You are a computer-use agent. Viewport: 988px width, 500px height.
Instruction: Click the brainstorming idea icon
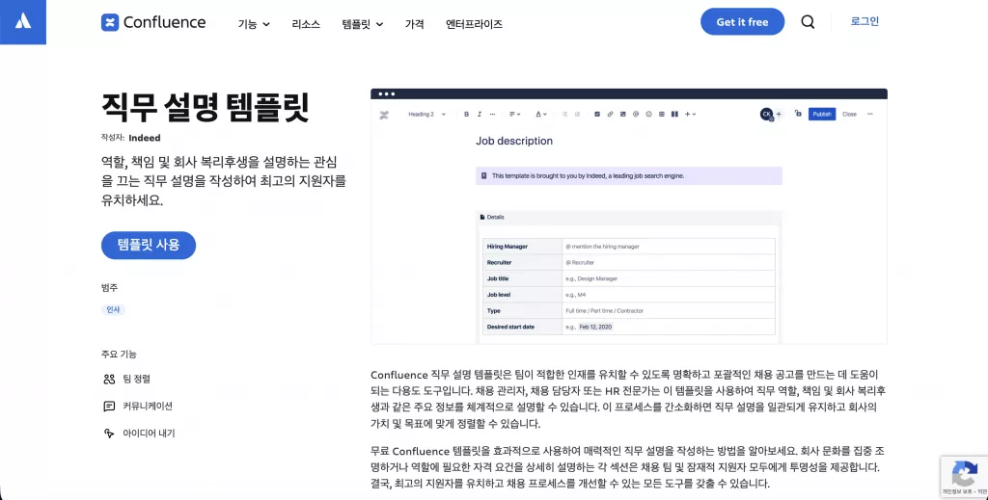click(x=109, y=434)
